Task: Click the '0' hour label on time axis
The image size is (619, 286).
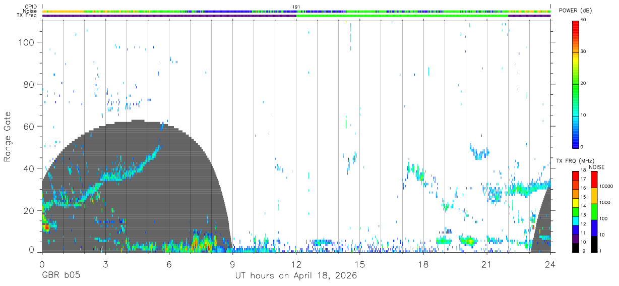Action: pos(42,264)
